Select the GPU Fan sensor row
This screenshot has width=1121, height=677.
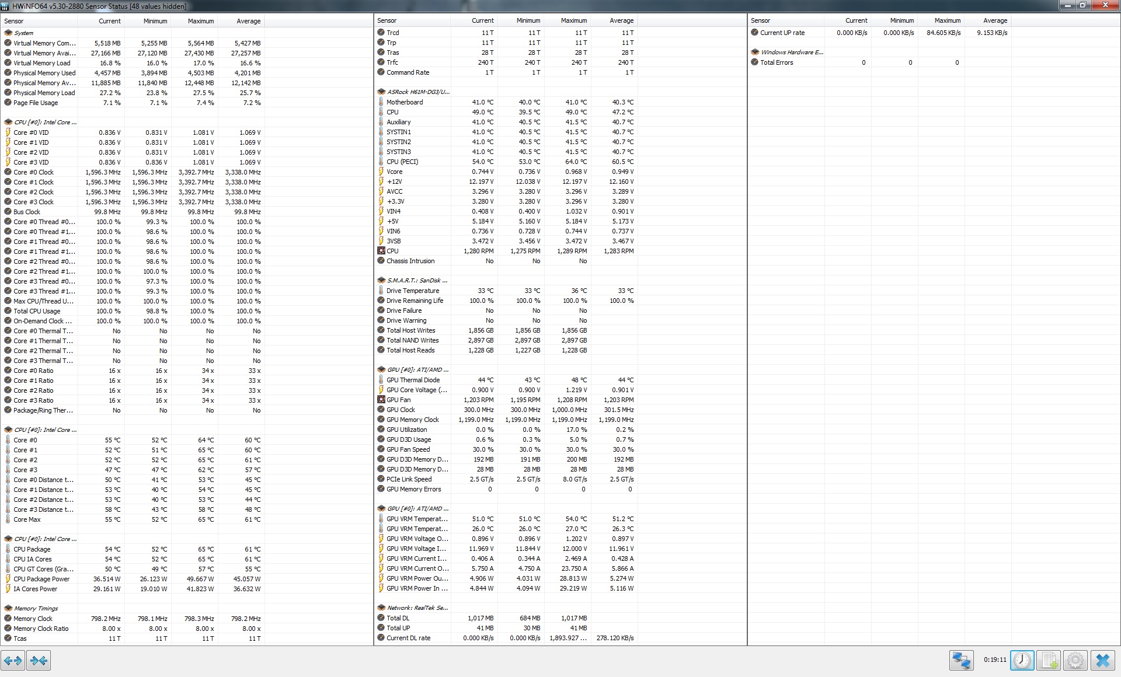tap(398, 400)
